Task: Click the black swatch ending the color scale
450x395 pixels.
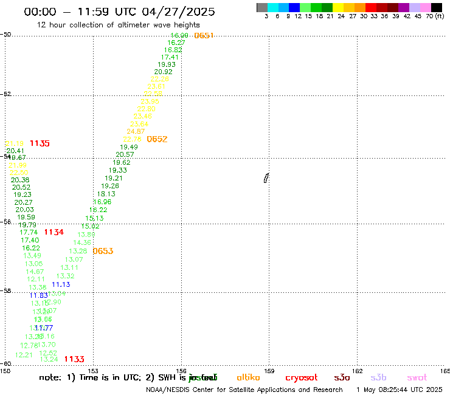Action: tap(437, 7)
